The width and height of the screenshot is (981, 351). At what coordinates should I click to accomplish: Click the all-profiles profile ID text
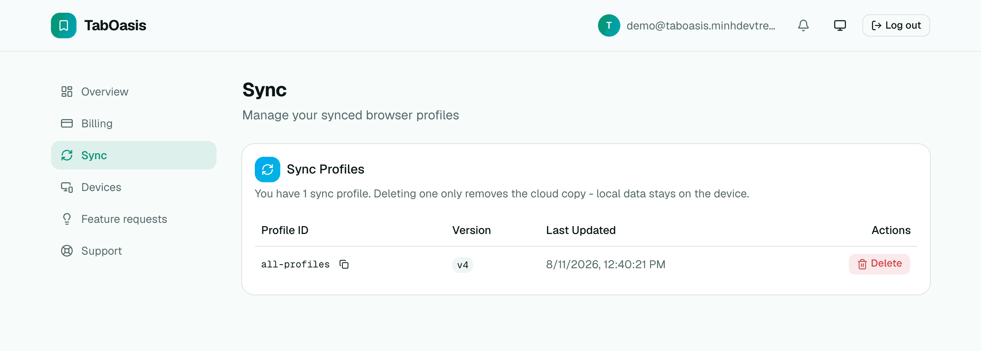pos(295,264)
